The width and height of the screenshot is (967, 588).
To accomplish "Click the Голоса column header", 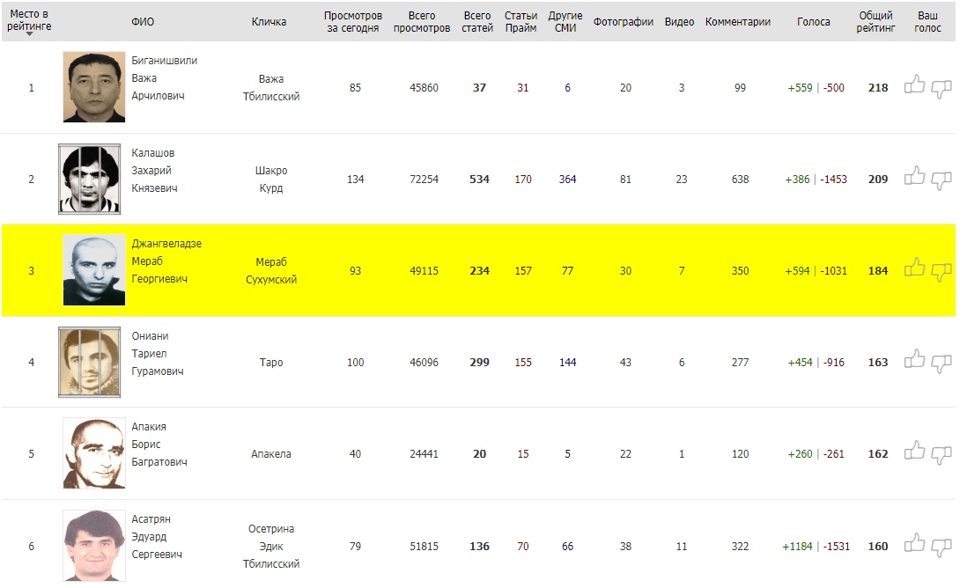I will pyautogui.click(x=813, y=22).
